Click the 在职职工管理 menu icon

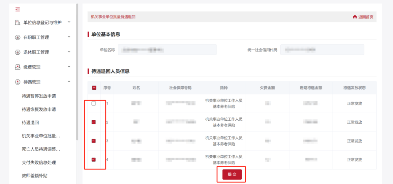pyautogui.click(x=18, y=37)
